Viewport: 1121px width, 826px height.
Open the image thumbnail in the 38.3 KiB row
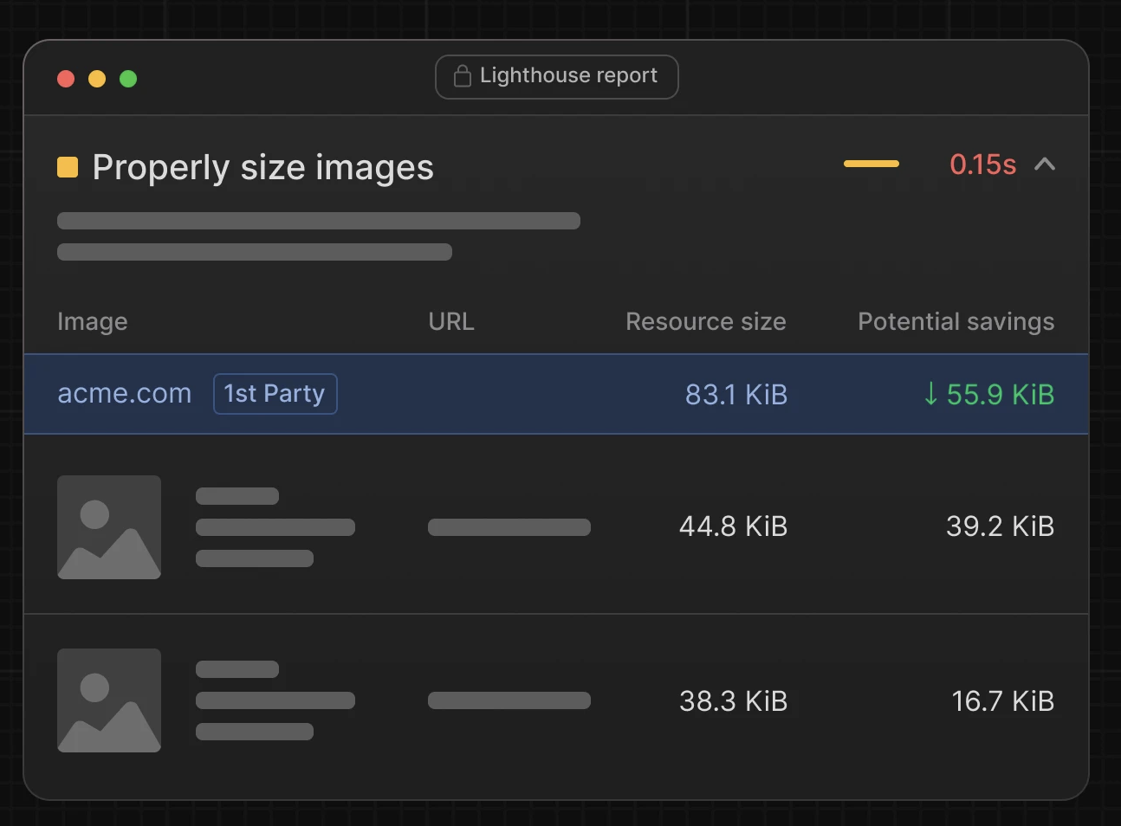(x=109, y=700)
